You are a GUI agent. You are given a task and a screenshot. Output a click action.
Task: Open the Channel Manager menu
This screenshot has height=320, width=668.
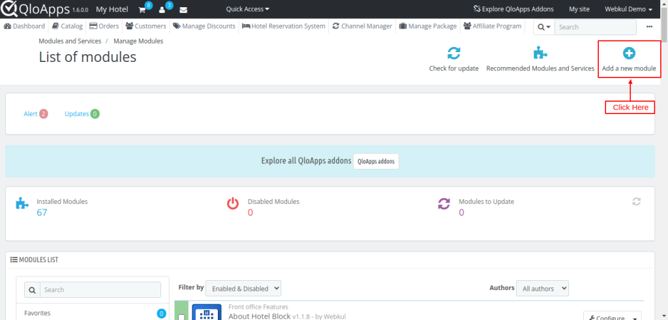coord(362,26)
